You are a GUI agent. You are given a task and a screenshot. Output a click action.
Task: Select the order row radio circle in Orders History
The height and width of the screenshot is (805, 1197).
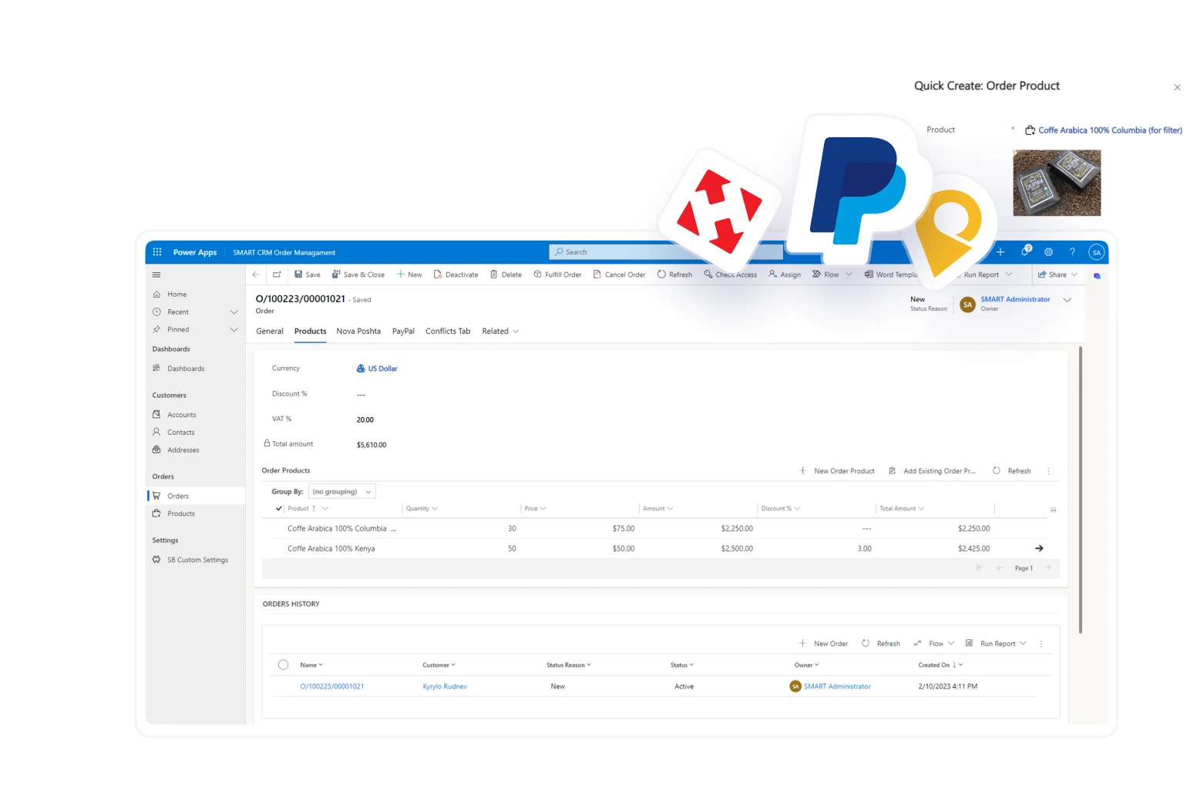283,665
